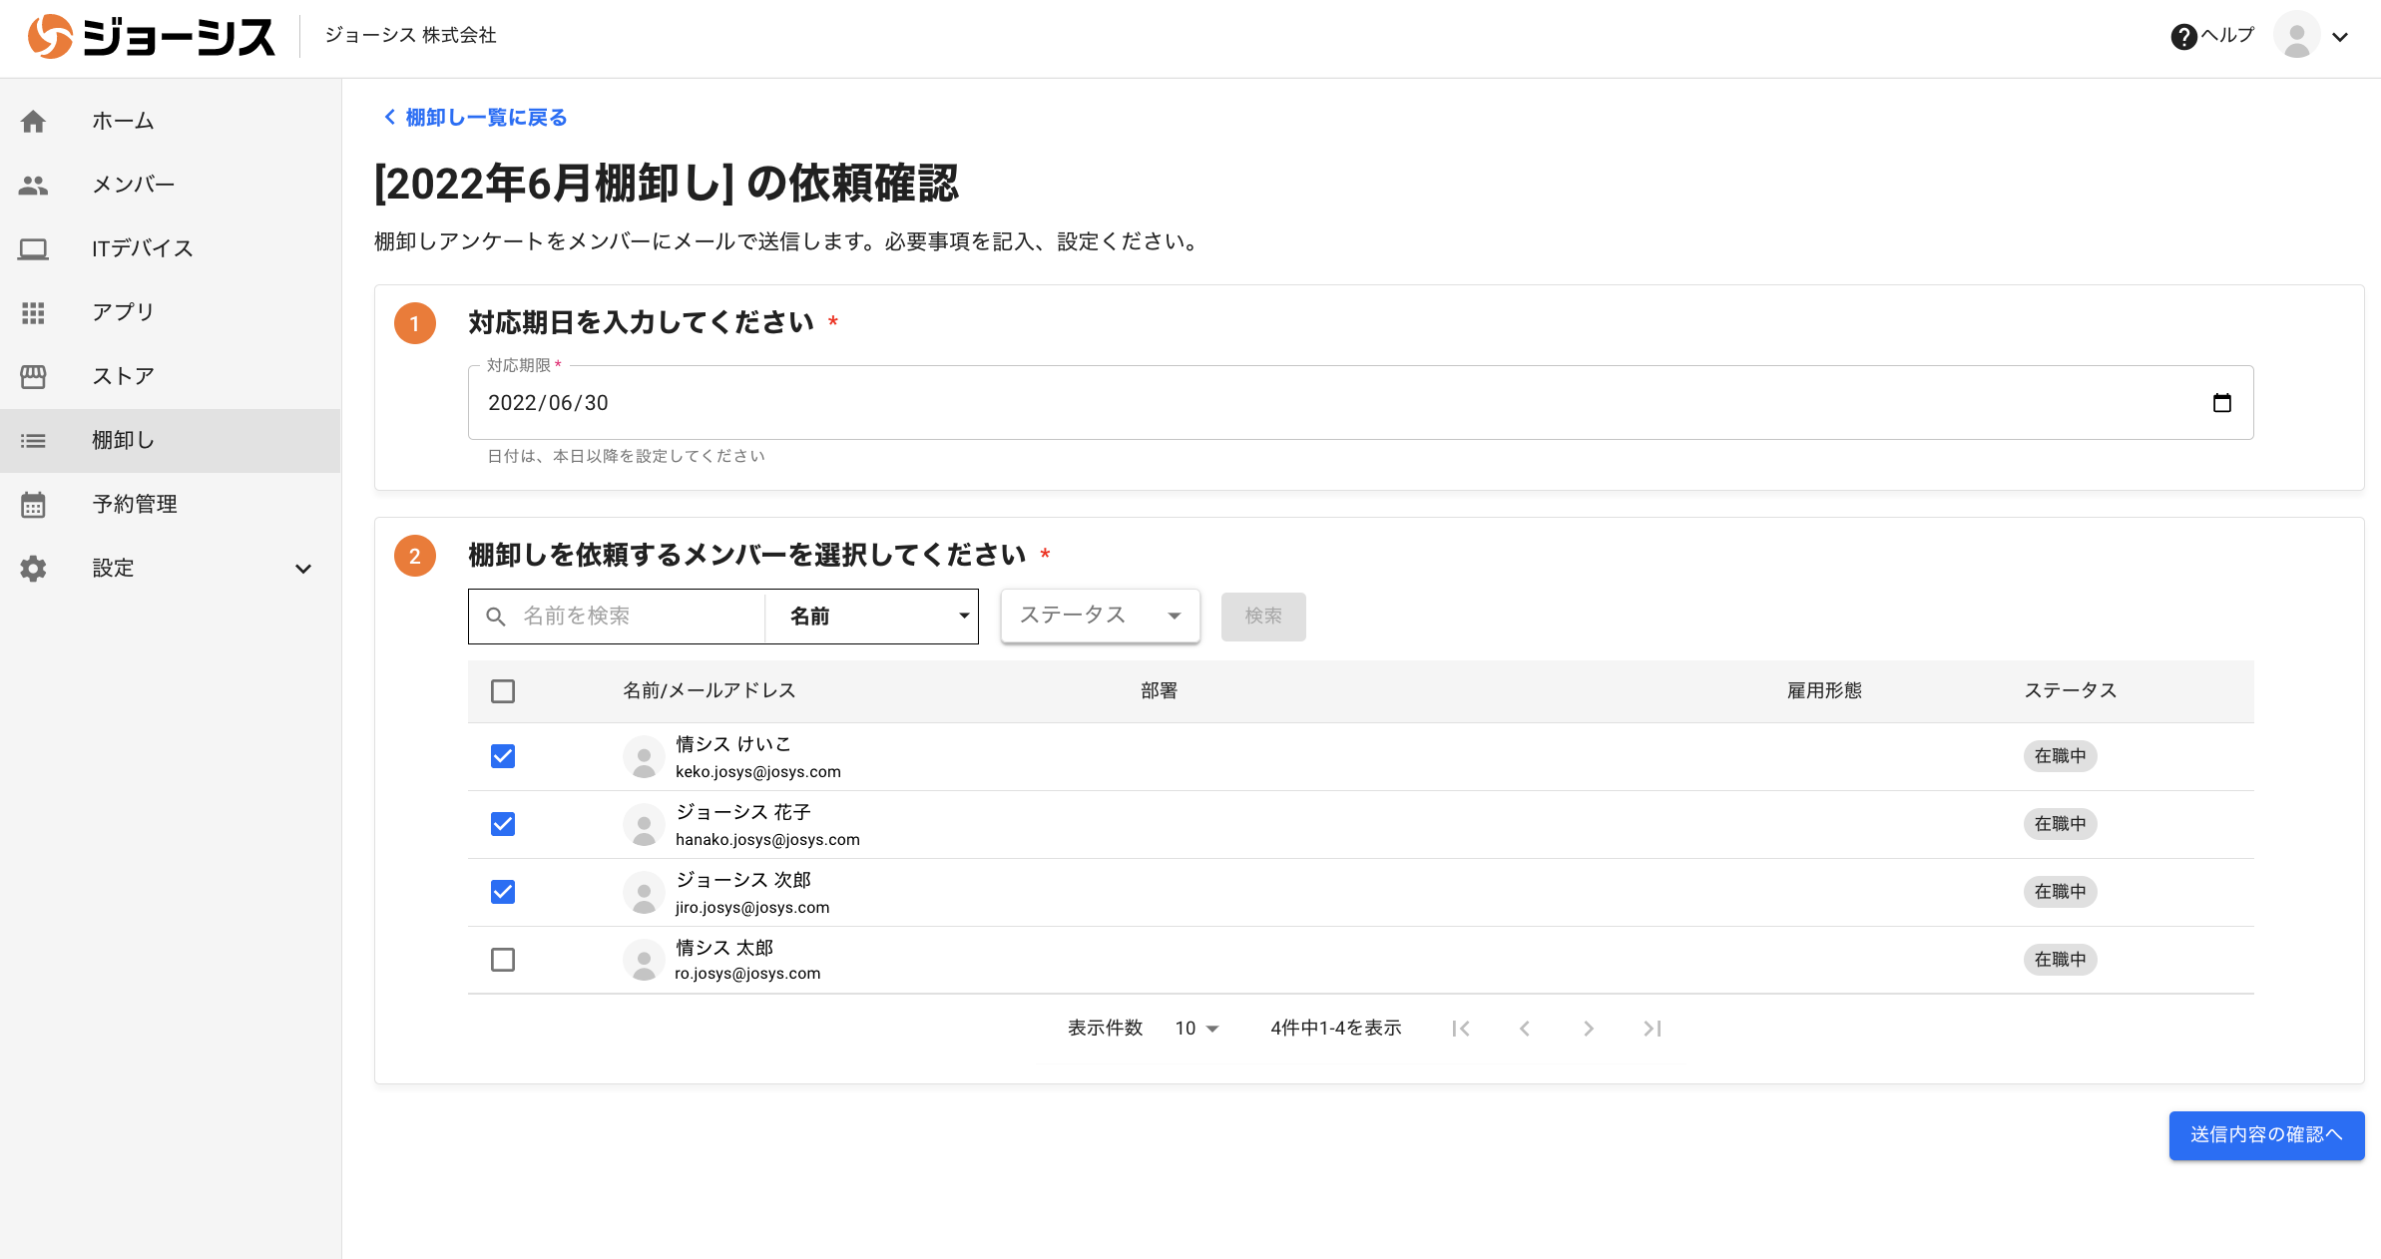Image resolution: width=2381 pixels, height=1259 pixels.
Task: Uncheck 情シス けいこ member checkbox
Action: (503, 756)
